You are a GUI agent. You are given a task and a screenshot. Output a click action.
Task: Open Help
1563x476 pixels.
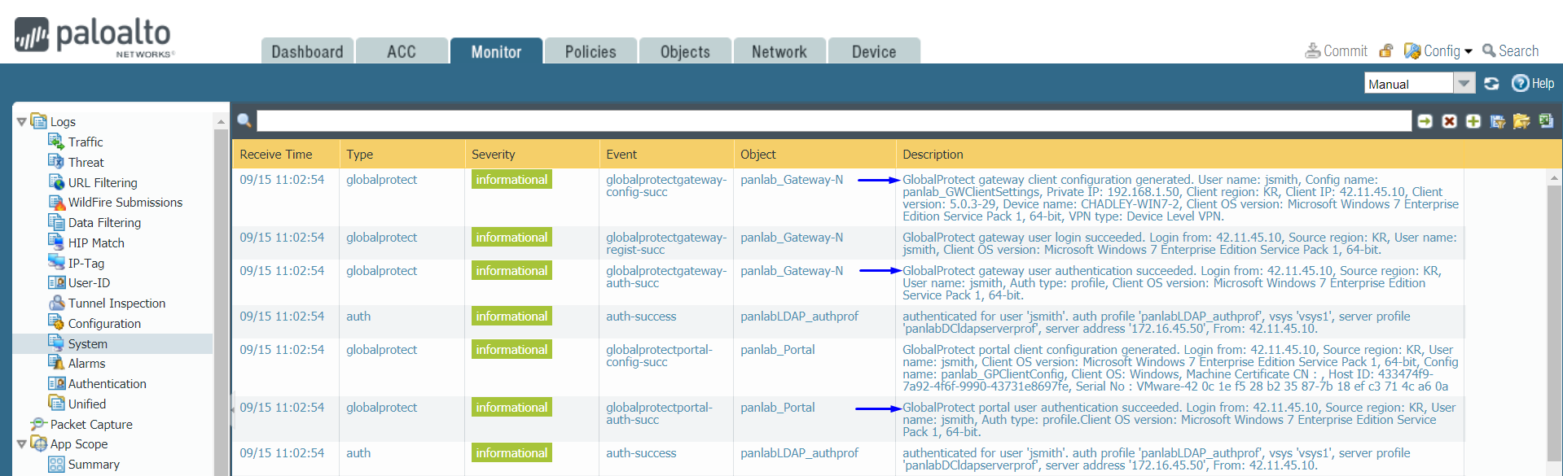pos(1533,83)
